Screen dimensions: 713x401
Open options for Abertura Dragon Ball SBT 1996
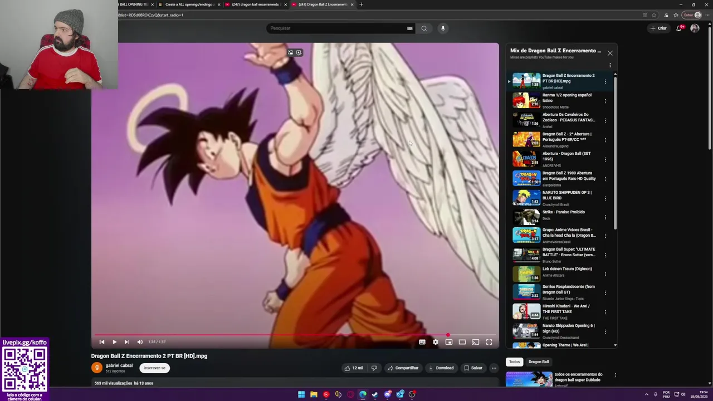point(605,159)
